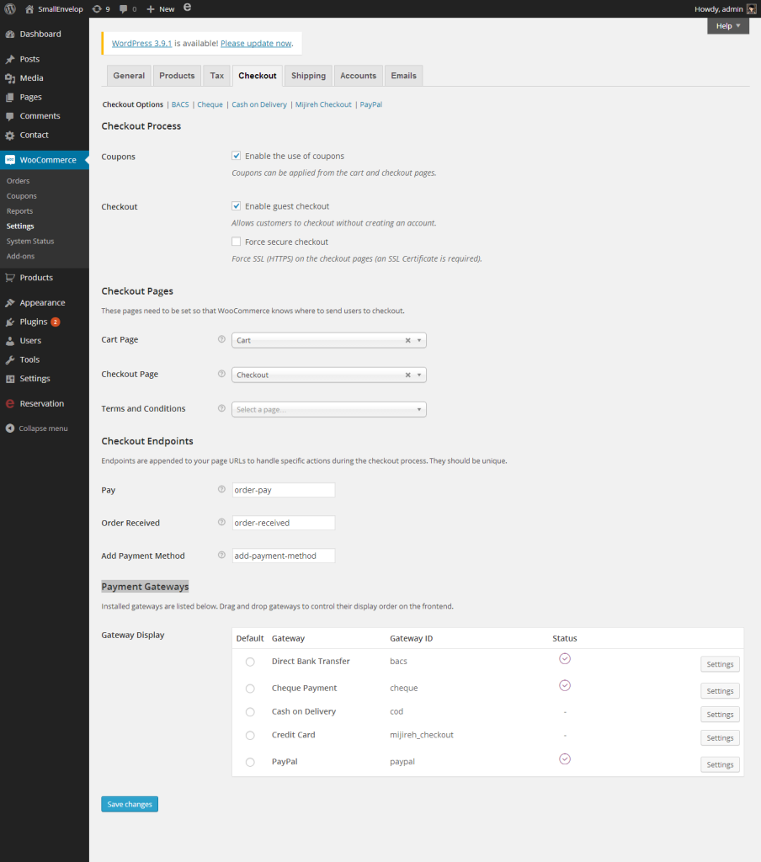761x862 pixels.
Task: Switch to the Emails tab
Action: tap(403, 76)
